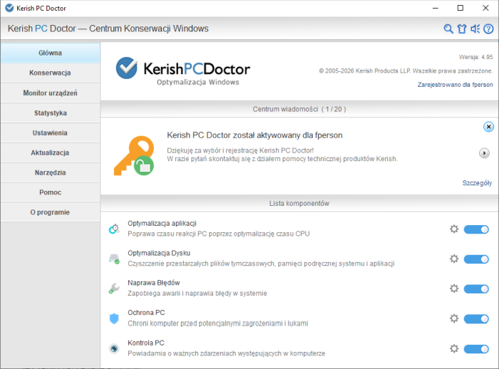Screen dimensions: 499x369
Task: Open the Konserwacja section
Action: pyautogui.click(x=51, y=73)
